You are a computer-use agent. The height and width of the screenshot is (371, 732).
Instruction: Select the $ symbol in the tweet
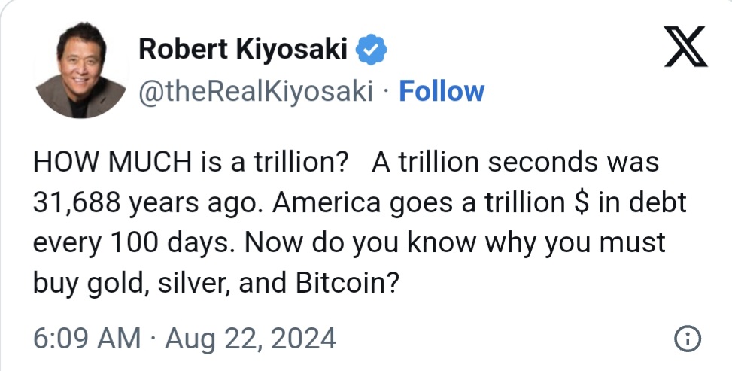(577, 203)
